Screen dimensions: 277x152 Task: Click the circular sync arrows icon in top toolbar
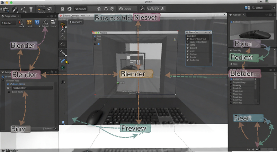[x=50, y=9]
